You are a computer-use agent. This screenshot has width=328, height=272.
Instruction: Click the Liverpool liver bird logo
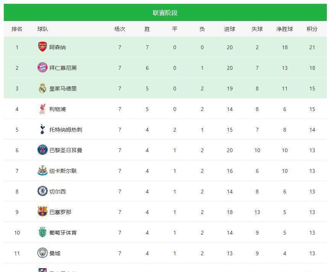(x=42, y=109)
